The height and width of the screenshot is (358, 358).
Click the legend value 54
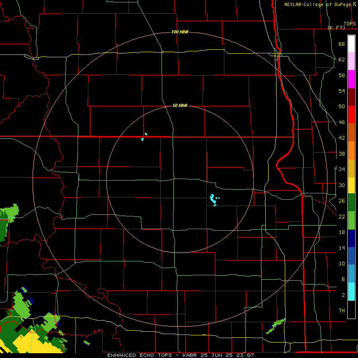[x=342, y=91]
